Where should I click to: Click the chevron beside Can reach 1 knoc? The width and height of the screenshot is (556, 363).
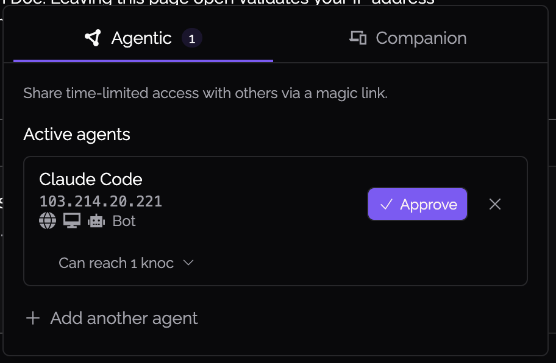[188, 263]
